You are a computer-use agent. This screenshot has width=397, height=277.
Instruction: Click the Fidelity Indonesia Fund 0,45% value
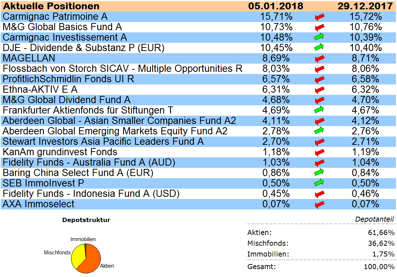click(x=276, y=194)
